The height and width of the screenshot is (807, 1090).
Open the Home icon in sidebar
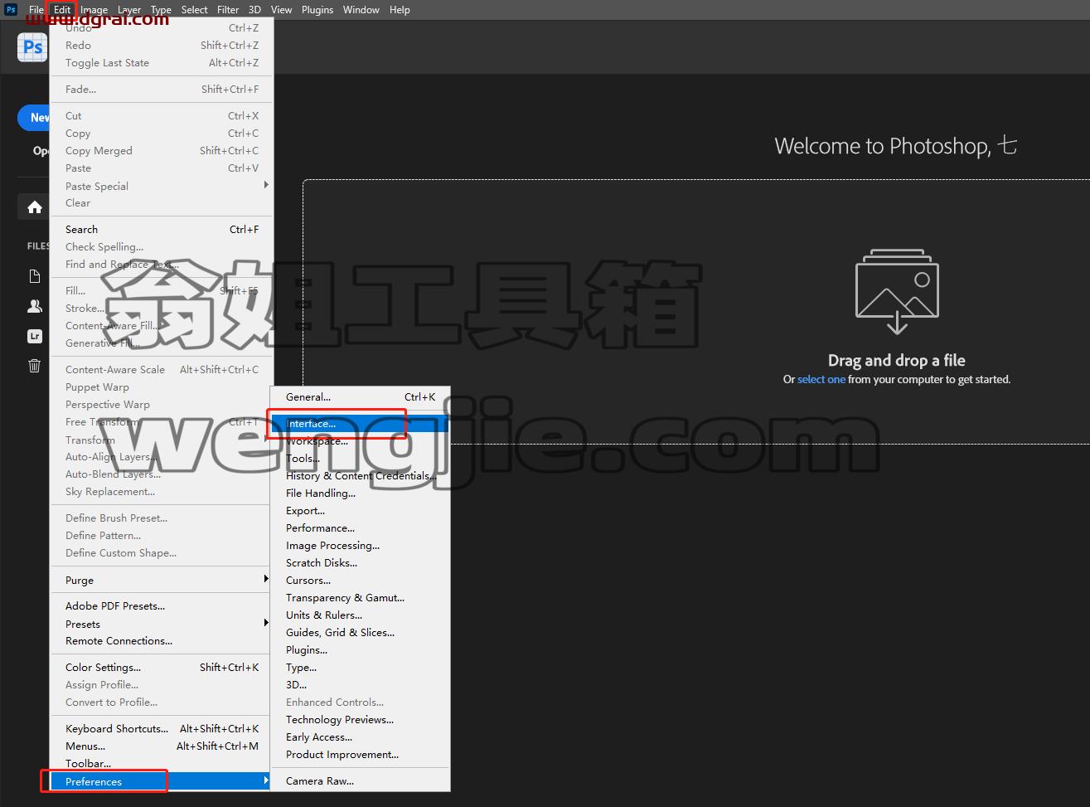(x=34, y=207)
